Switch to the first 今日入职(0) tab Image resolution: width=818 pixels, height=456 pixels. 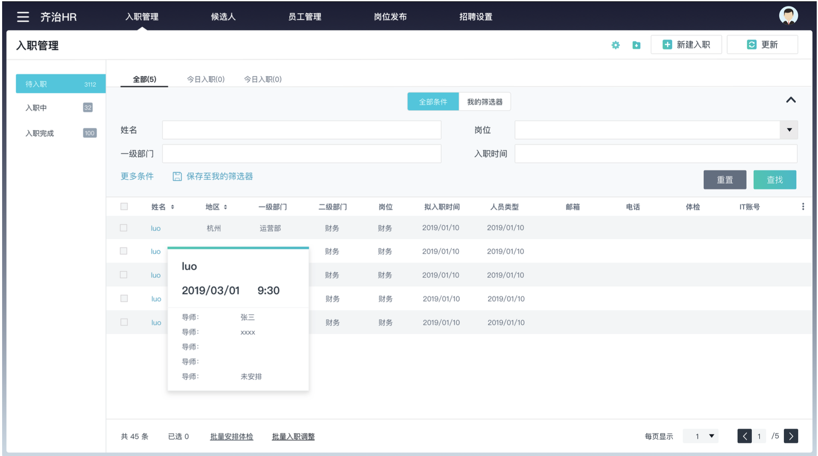point(206,79)
